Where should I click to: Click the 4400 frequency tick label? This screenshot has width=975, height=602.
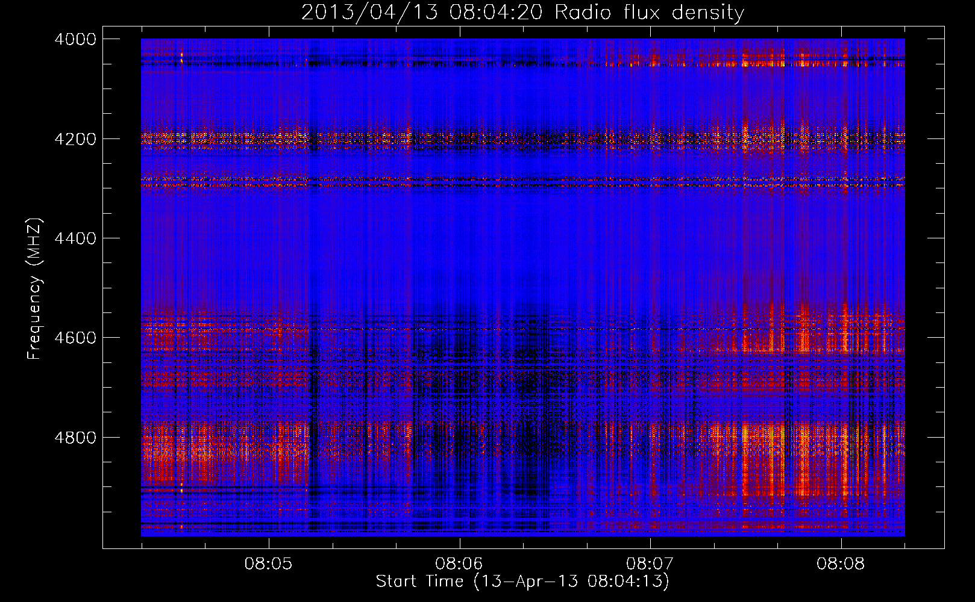coord(75,238)
